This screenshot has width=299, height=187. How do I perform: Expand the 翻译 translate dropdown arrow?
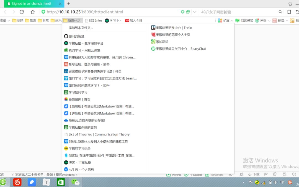[287, 21]
